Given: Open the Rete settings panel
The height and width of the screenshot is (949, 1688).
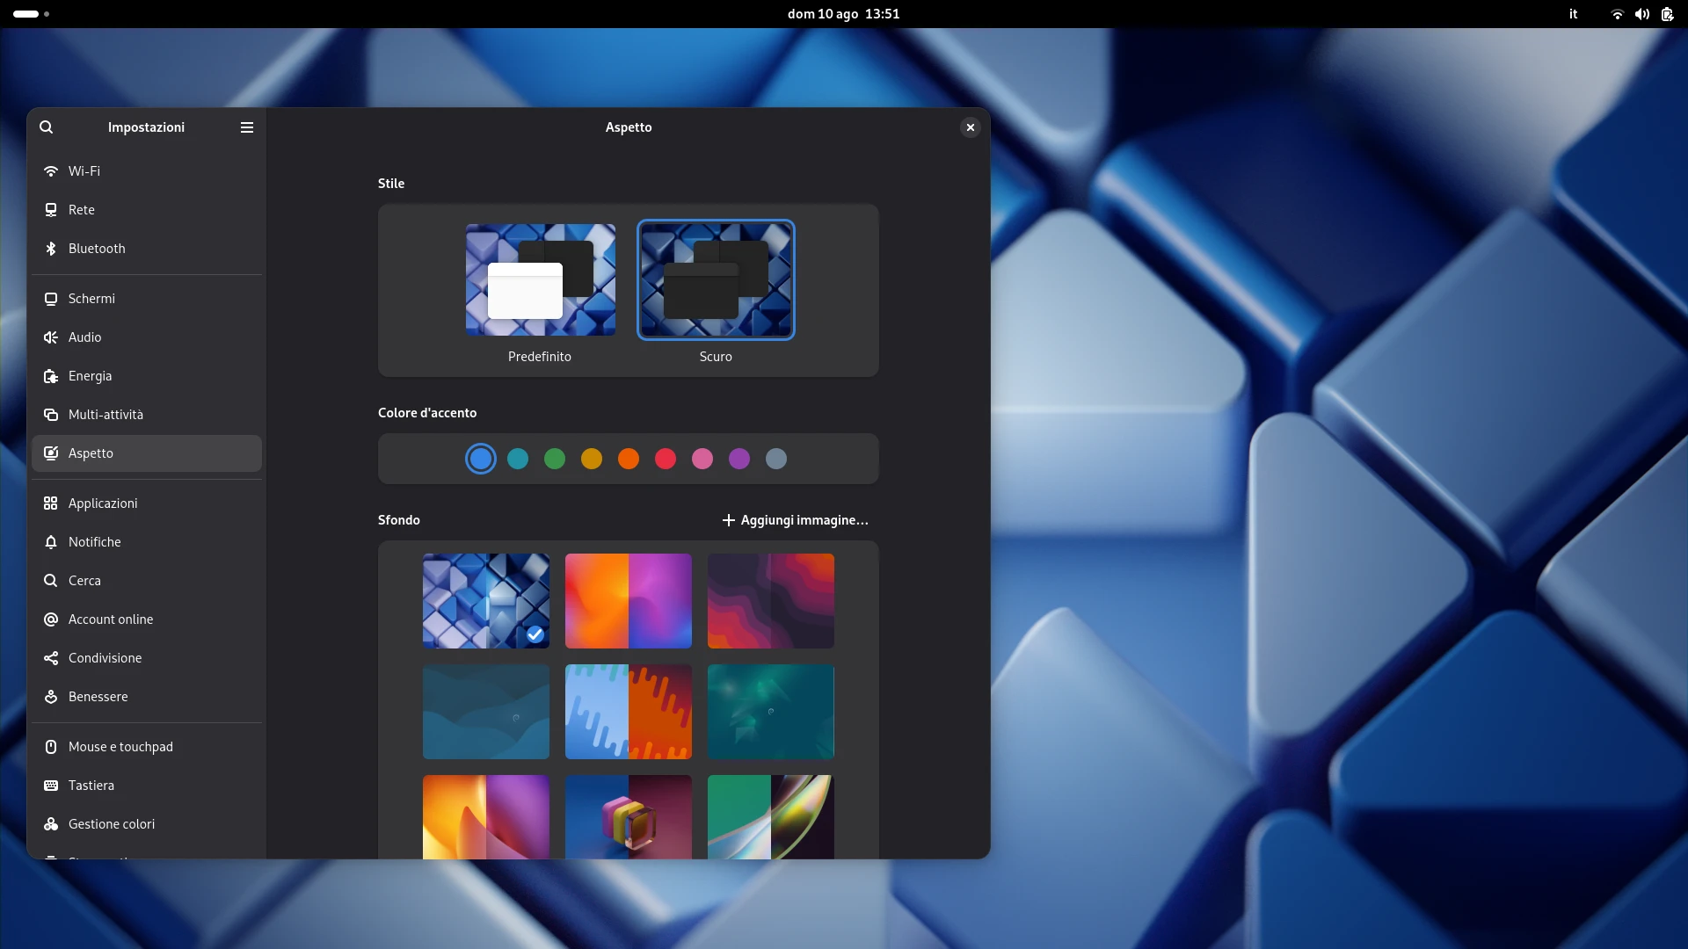Looking at the screenshot, I should tap(147, 210).
